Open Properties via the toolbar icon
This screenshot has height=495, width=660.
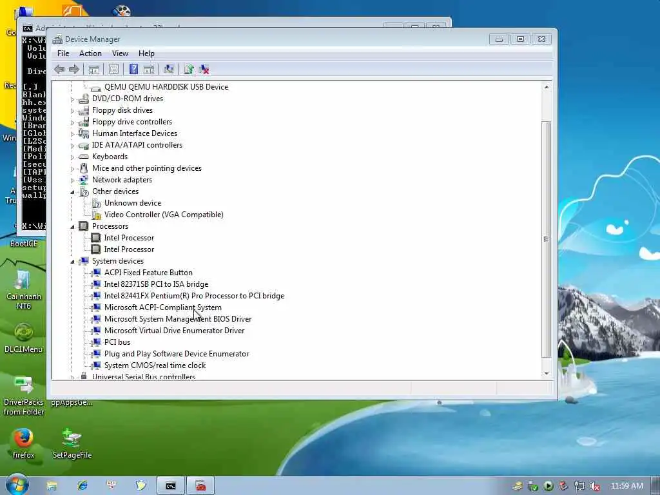[x=113, y=70]
